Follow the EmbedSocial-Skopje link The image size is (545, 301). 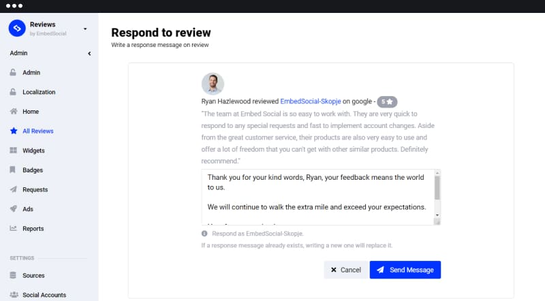[x=311, y=101]
